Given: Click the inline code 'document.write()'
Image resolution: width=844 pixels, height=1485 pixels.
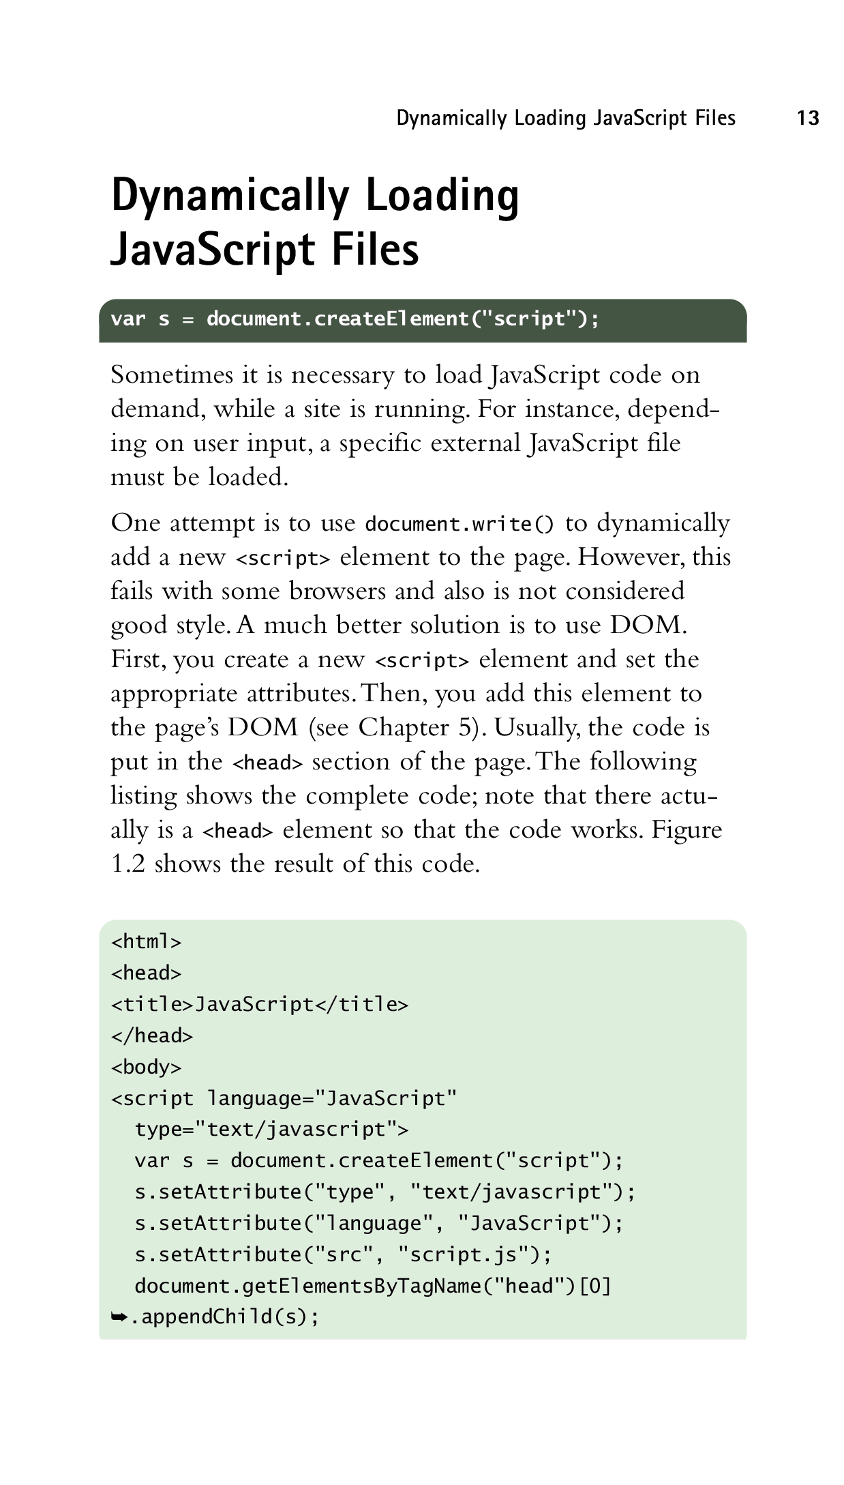Looking at the screenshot, I should point(460,524).
